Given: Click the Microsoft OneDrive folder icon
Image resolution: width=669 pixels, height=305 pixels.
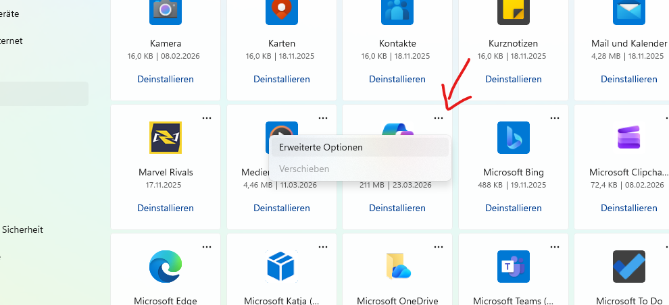Looking at the screenshot, I should point(398,267).
